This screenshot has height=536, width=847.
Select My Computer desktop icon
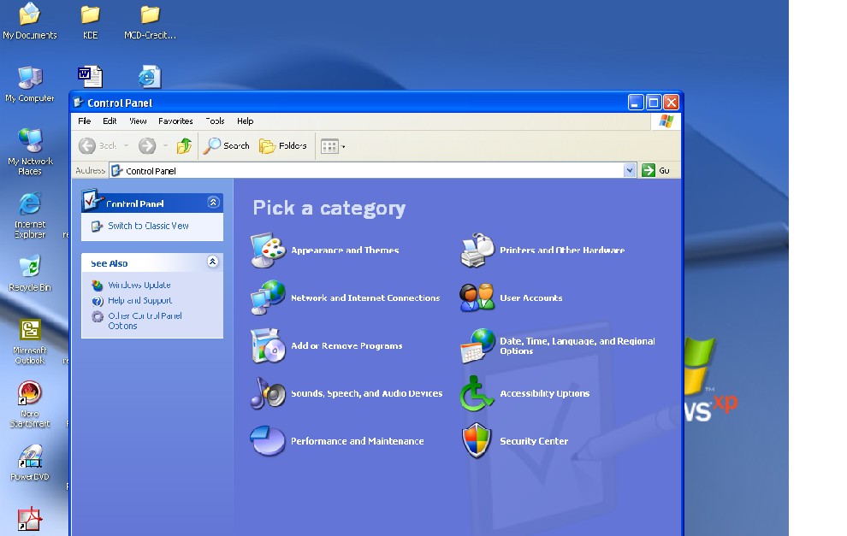coord(30,84)
